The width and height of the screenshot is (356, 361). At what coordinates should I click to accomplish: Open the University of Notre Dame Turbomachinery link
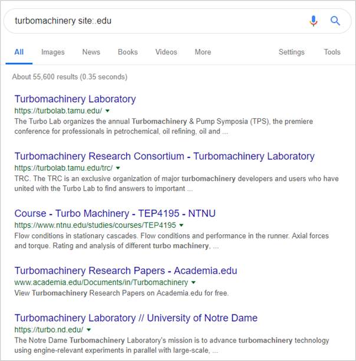(x=136, y=318)
